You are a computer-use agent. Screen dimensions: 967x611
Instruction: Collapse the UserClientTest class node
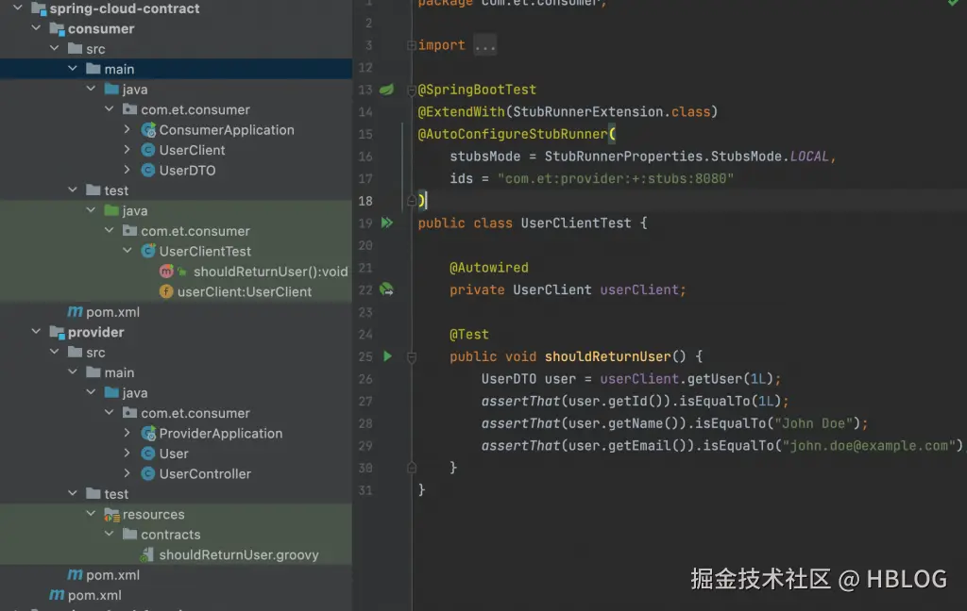127,251
